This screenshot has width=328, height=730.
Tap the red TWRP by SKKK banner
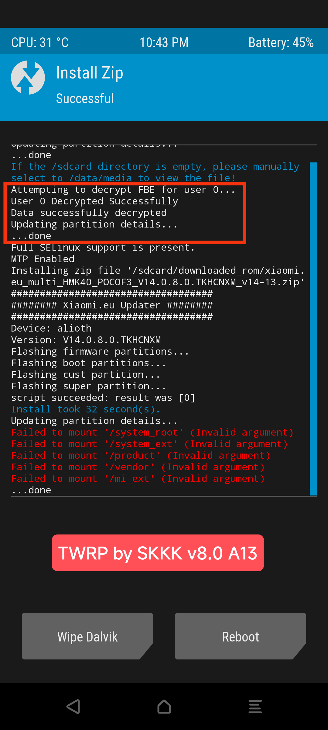pos(158,553)
